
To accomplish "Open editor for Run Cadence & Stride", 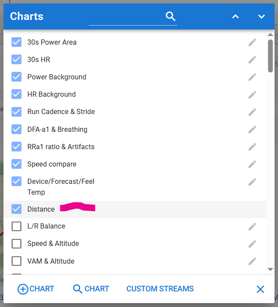I will tap(252, 112).
